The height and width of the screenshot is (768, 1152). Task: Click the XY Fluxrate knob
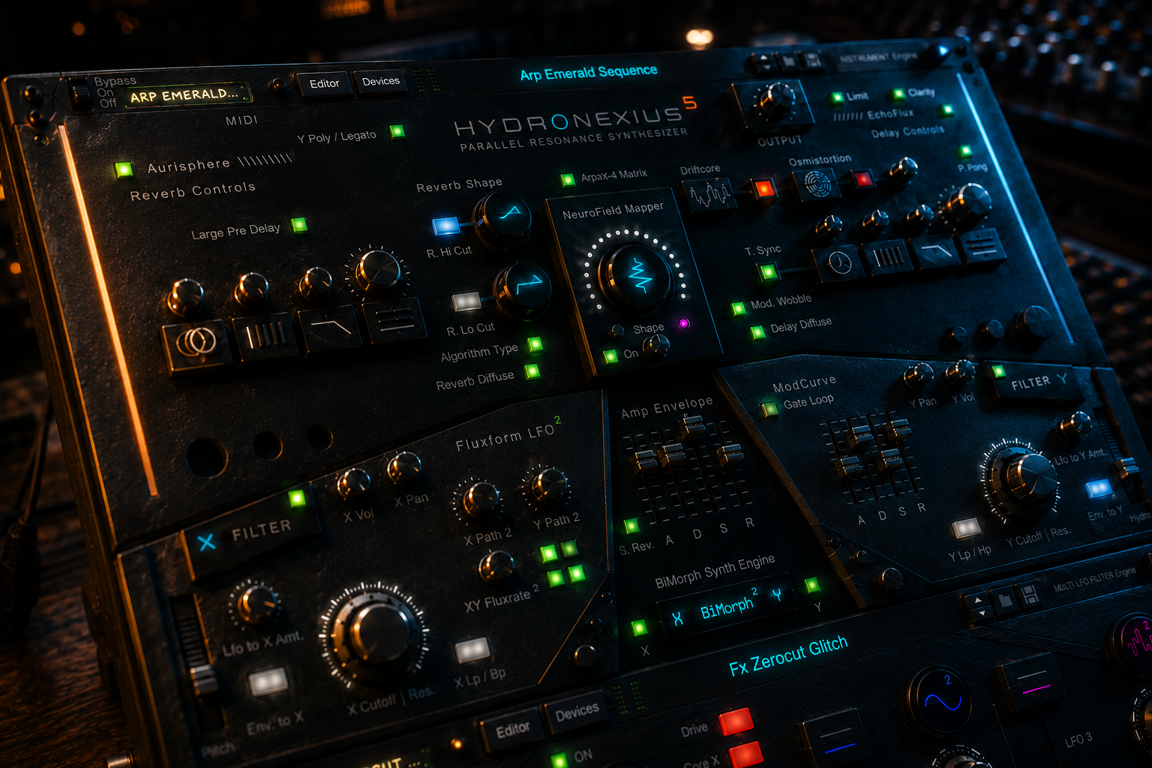pyautogui.click(x=496, y=567)
